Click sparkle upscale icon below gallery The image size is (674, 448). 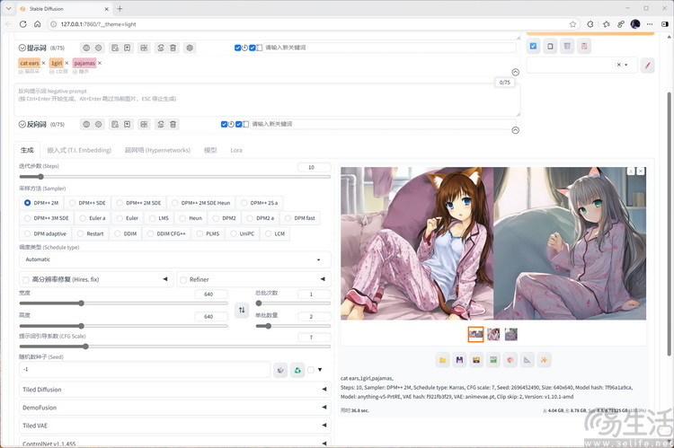[544, 360]
